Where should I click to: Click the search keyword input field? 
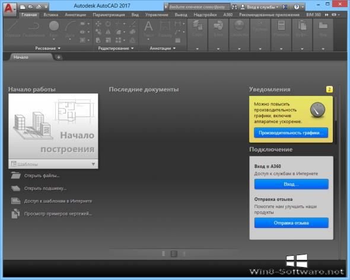(x=199, y=7)
